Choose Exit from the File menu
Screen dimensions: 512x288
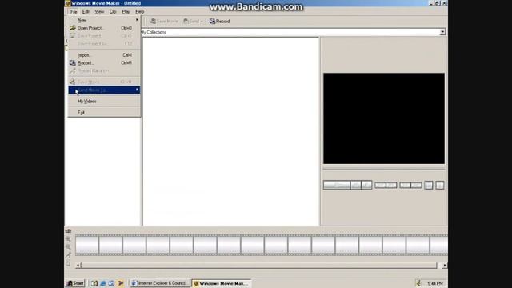point(104,112)
